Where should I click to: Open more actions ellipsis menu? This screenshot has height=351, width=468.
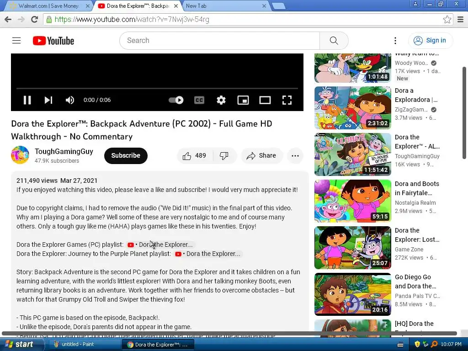(x=295, y=155)
